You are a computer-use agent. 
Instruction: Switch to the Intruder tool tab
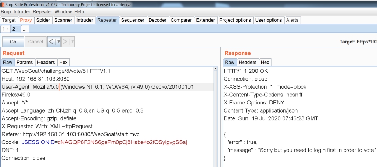click(x=85, y=20)
